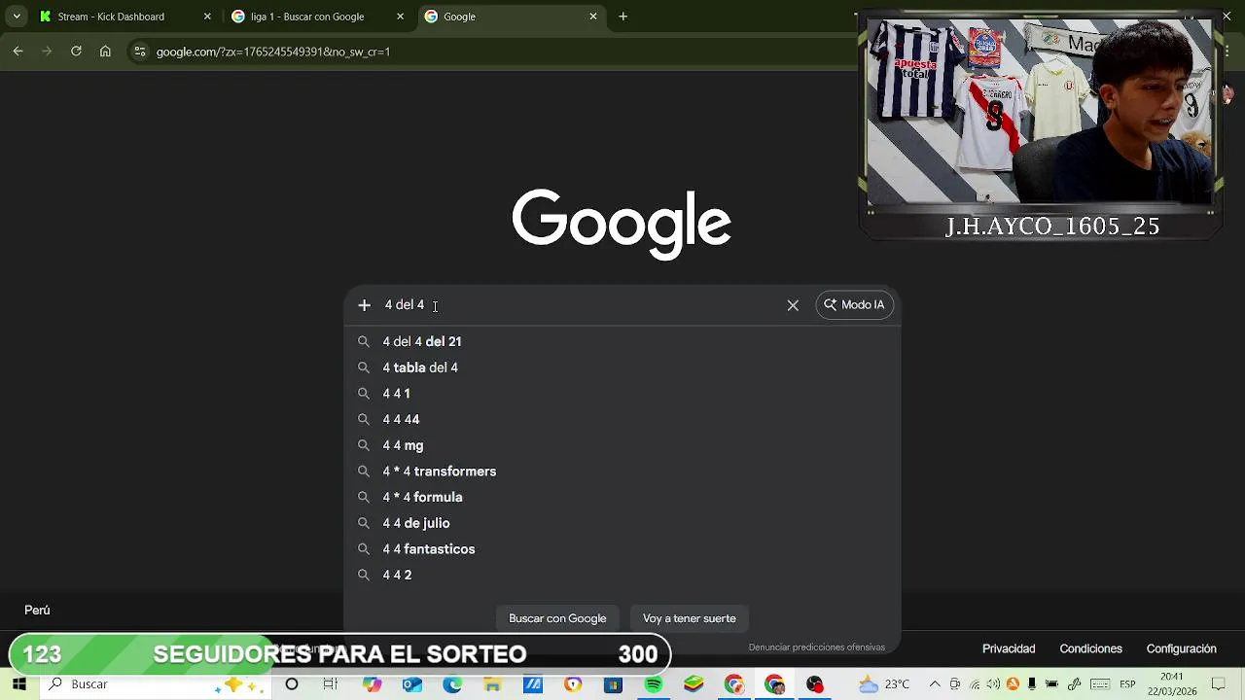Clear the search box with the X

point(793,305)
